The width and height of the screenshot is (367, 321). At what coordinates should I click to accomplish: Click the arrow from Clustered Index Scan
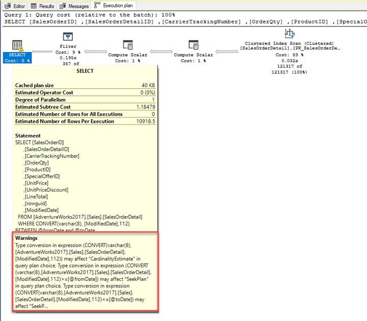pos(226,51)
